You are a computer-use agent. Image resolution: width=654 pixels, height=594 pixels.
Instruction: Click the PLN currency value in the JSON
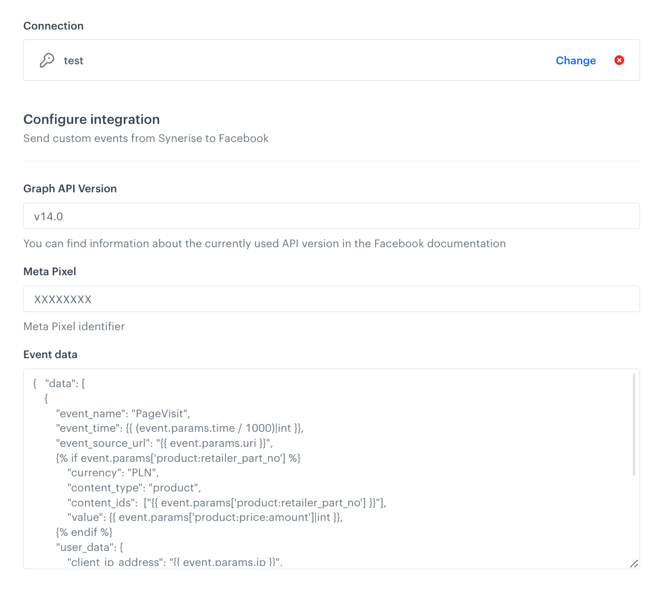click(146, 472)
